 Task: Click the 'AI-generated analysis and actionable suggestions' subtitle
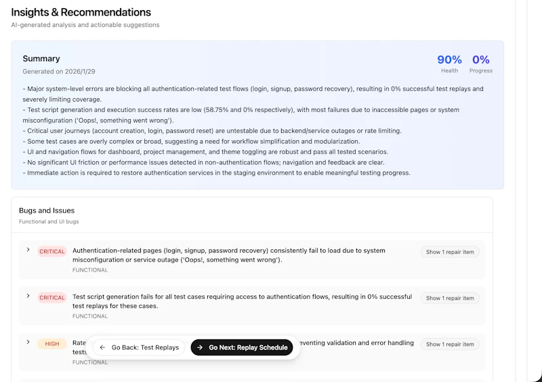pyautogui.click(x=85, y=25)
